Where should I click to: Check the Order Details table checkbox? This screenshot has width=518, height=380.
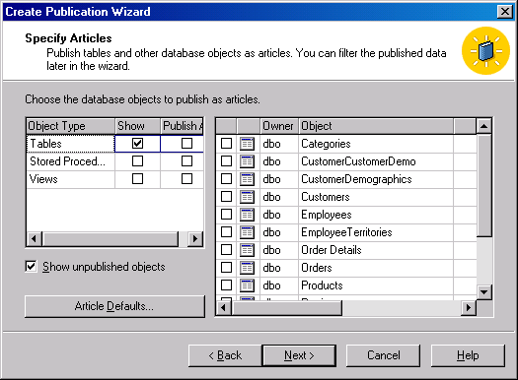pyautogui.click(x=226, y=250)
